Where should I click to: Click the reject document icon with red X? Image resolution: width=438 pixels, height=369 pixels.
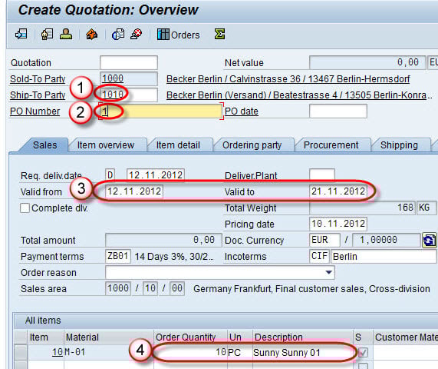(x=137, y=34)
